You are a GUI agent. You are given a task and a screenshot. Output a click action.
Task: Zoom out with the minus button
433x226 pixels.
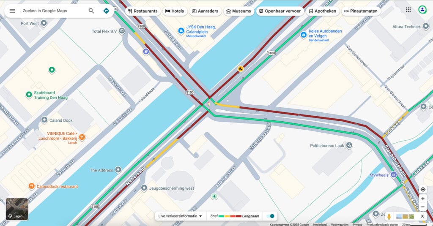click(423, 207)
